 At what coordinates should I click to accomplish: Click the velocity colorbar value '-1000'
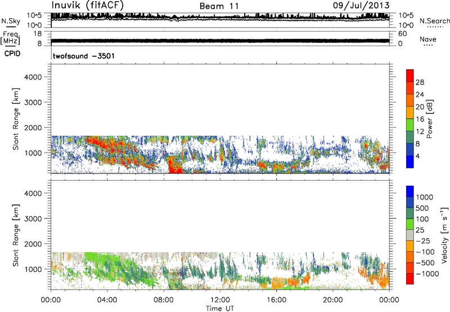tap(427, 274)
